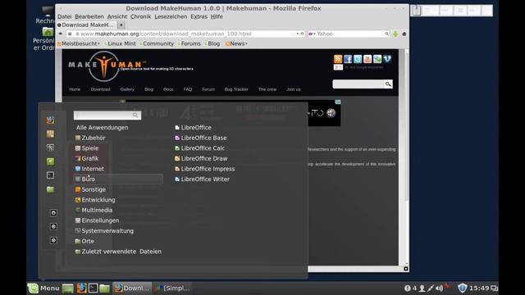Select Internet category
Viewport: 525px width, 295px height.
coord(89,169)
